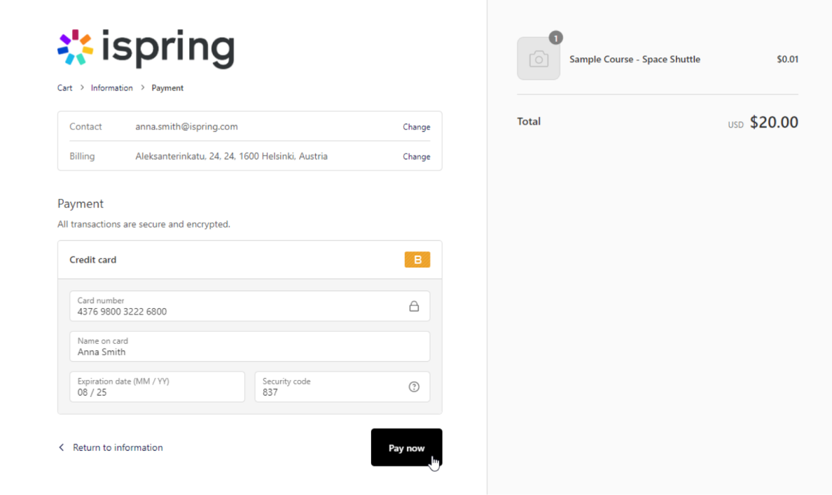The height and width of the screenshot is (495, 832).
Task: Open the security code help icon
Action: pyautogui.click(x=413, y=386)
